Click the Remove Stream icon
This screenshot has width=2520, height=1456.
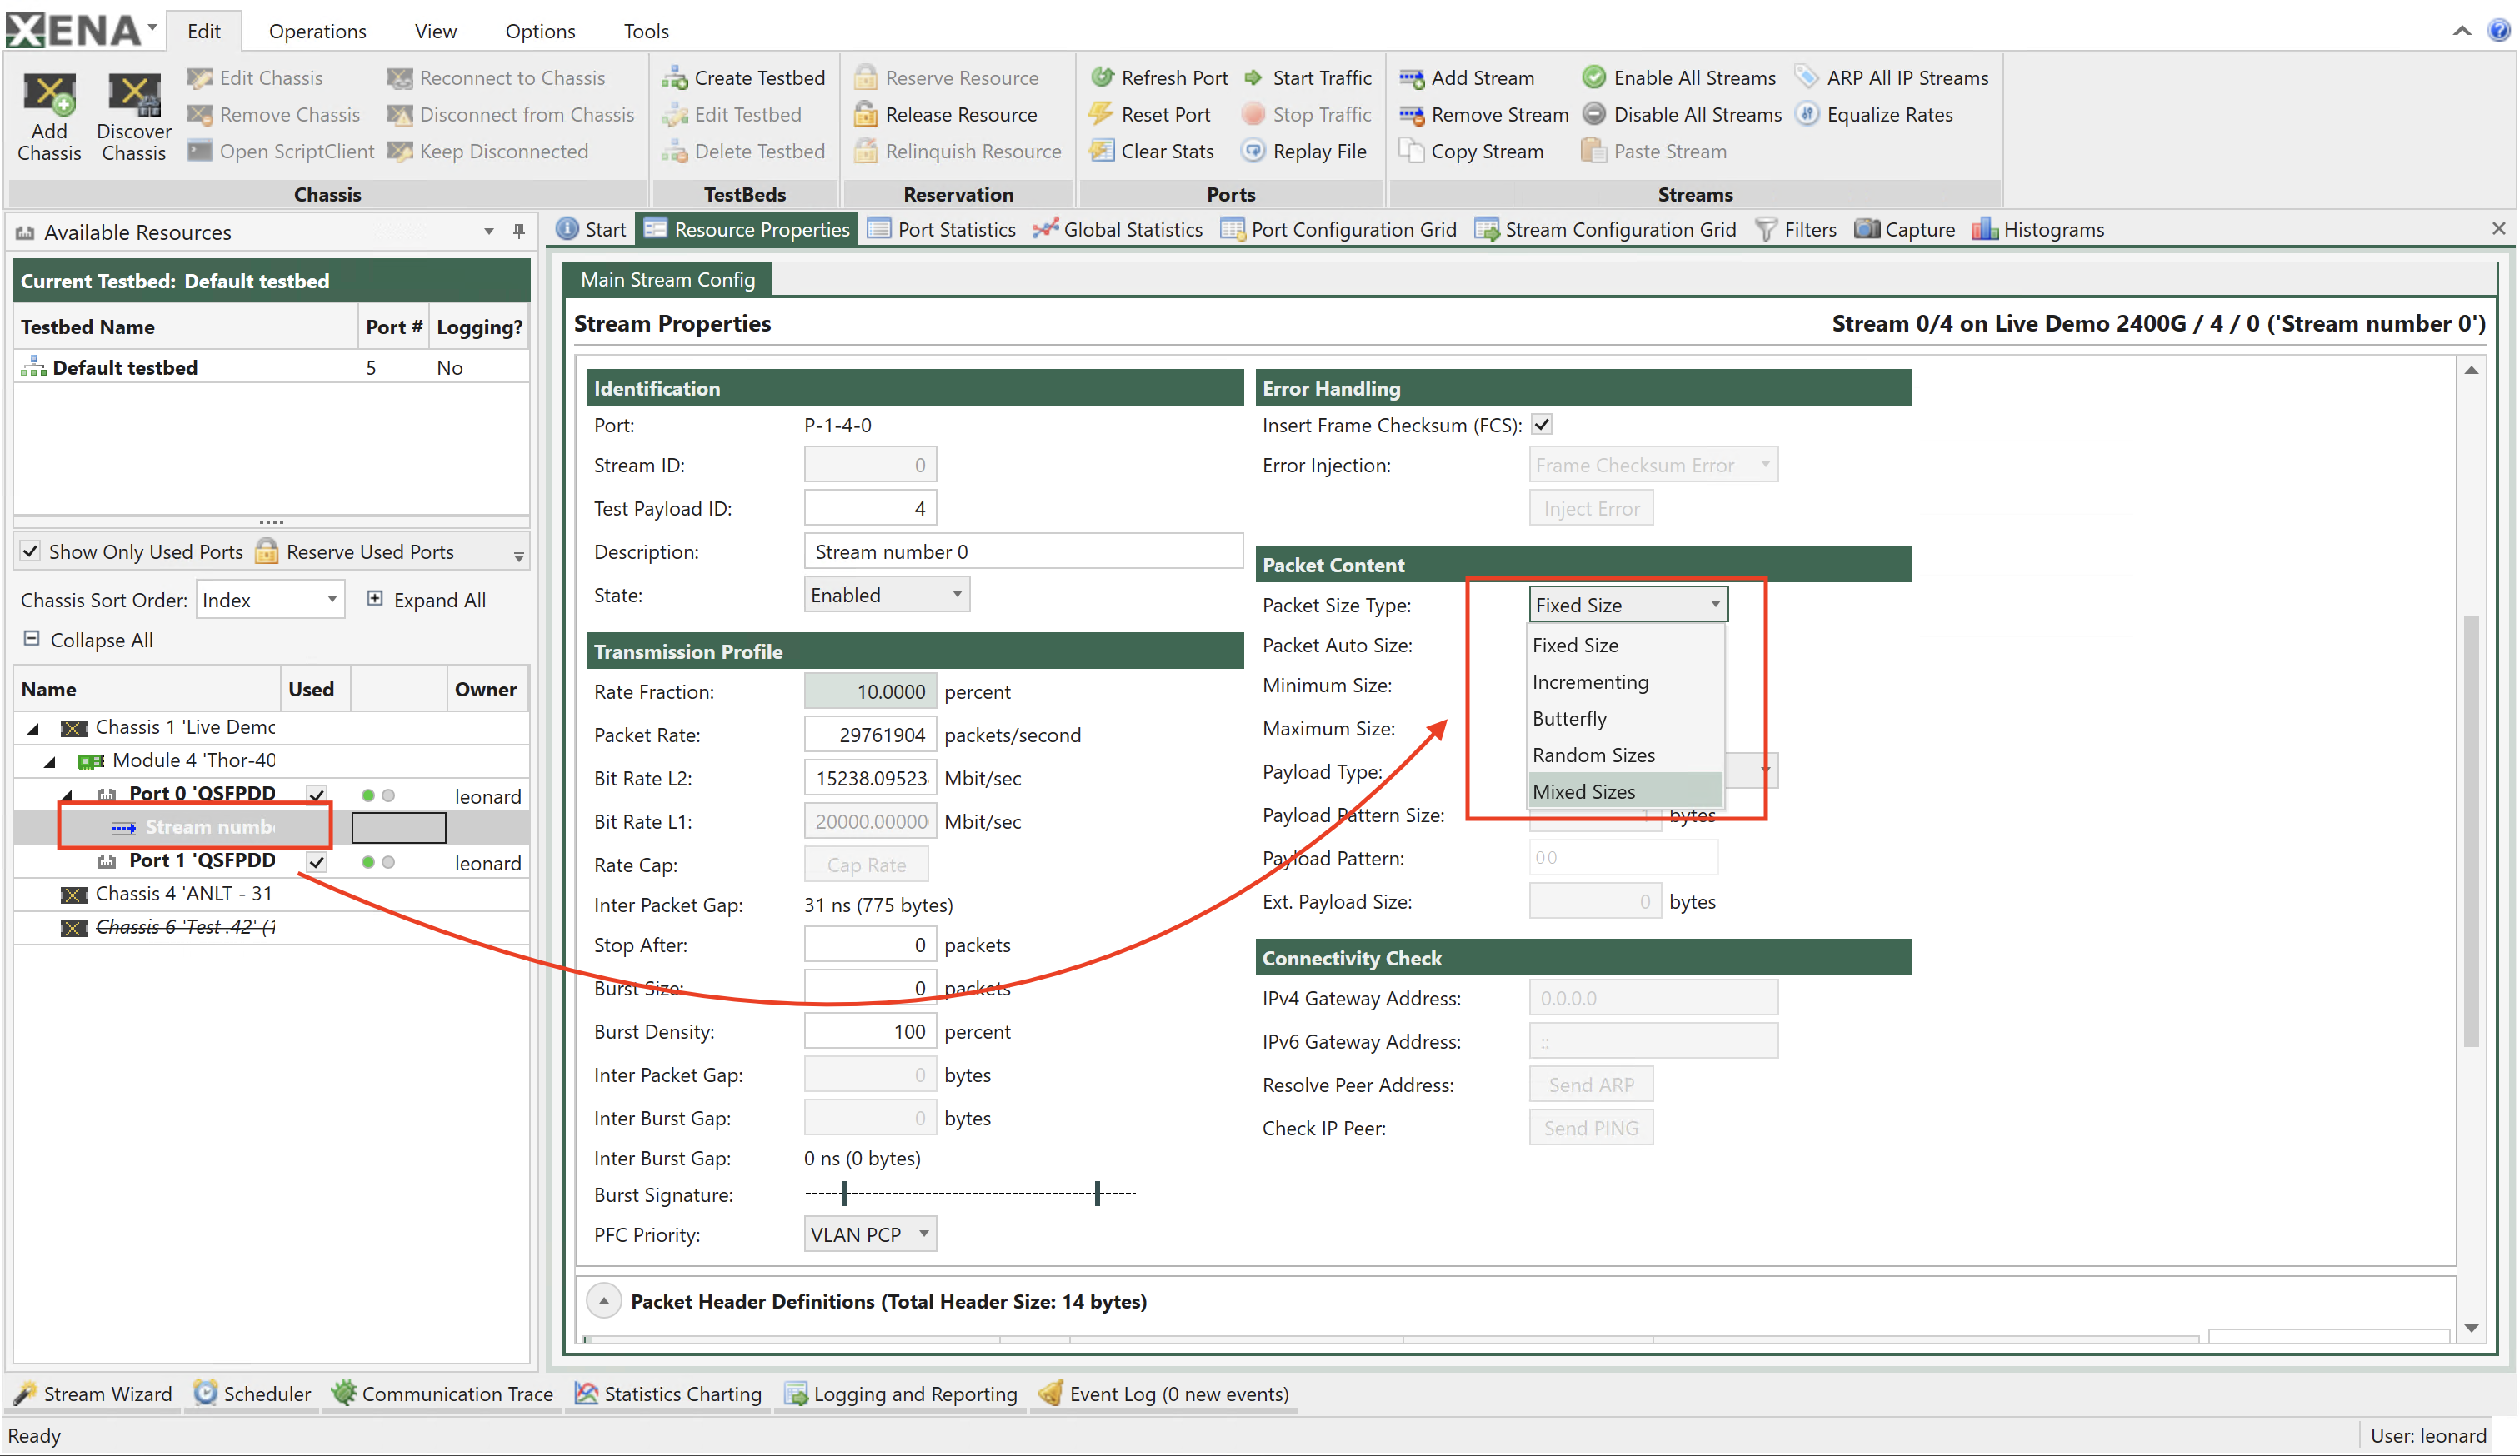[x=1411, y=115]
